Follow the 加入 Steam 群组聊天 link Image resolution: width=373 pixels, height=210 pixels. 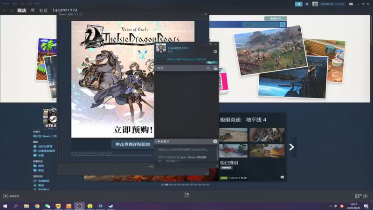point(193,157)
